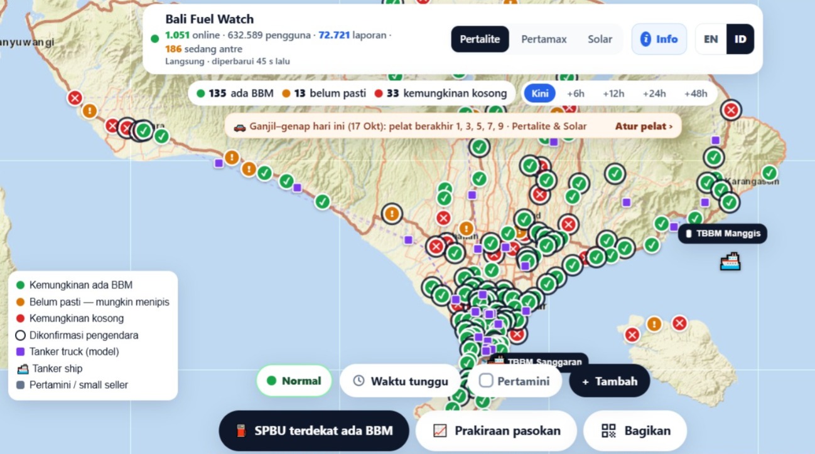Switch language to ID

pyautogui.click(x=740, y=39)
